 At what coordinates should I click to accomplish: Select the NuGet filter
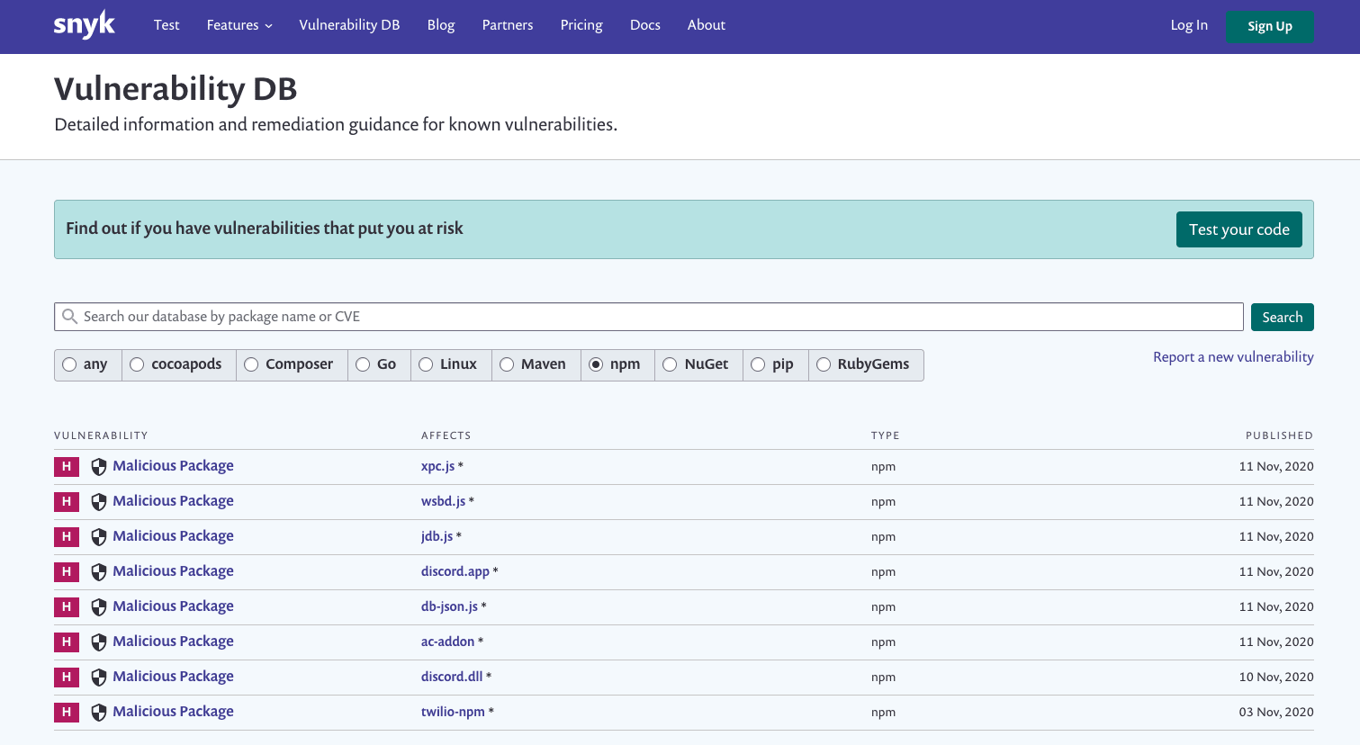pos(698,364)
